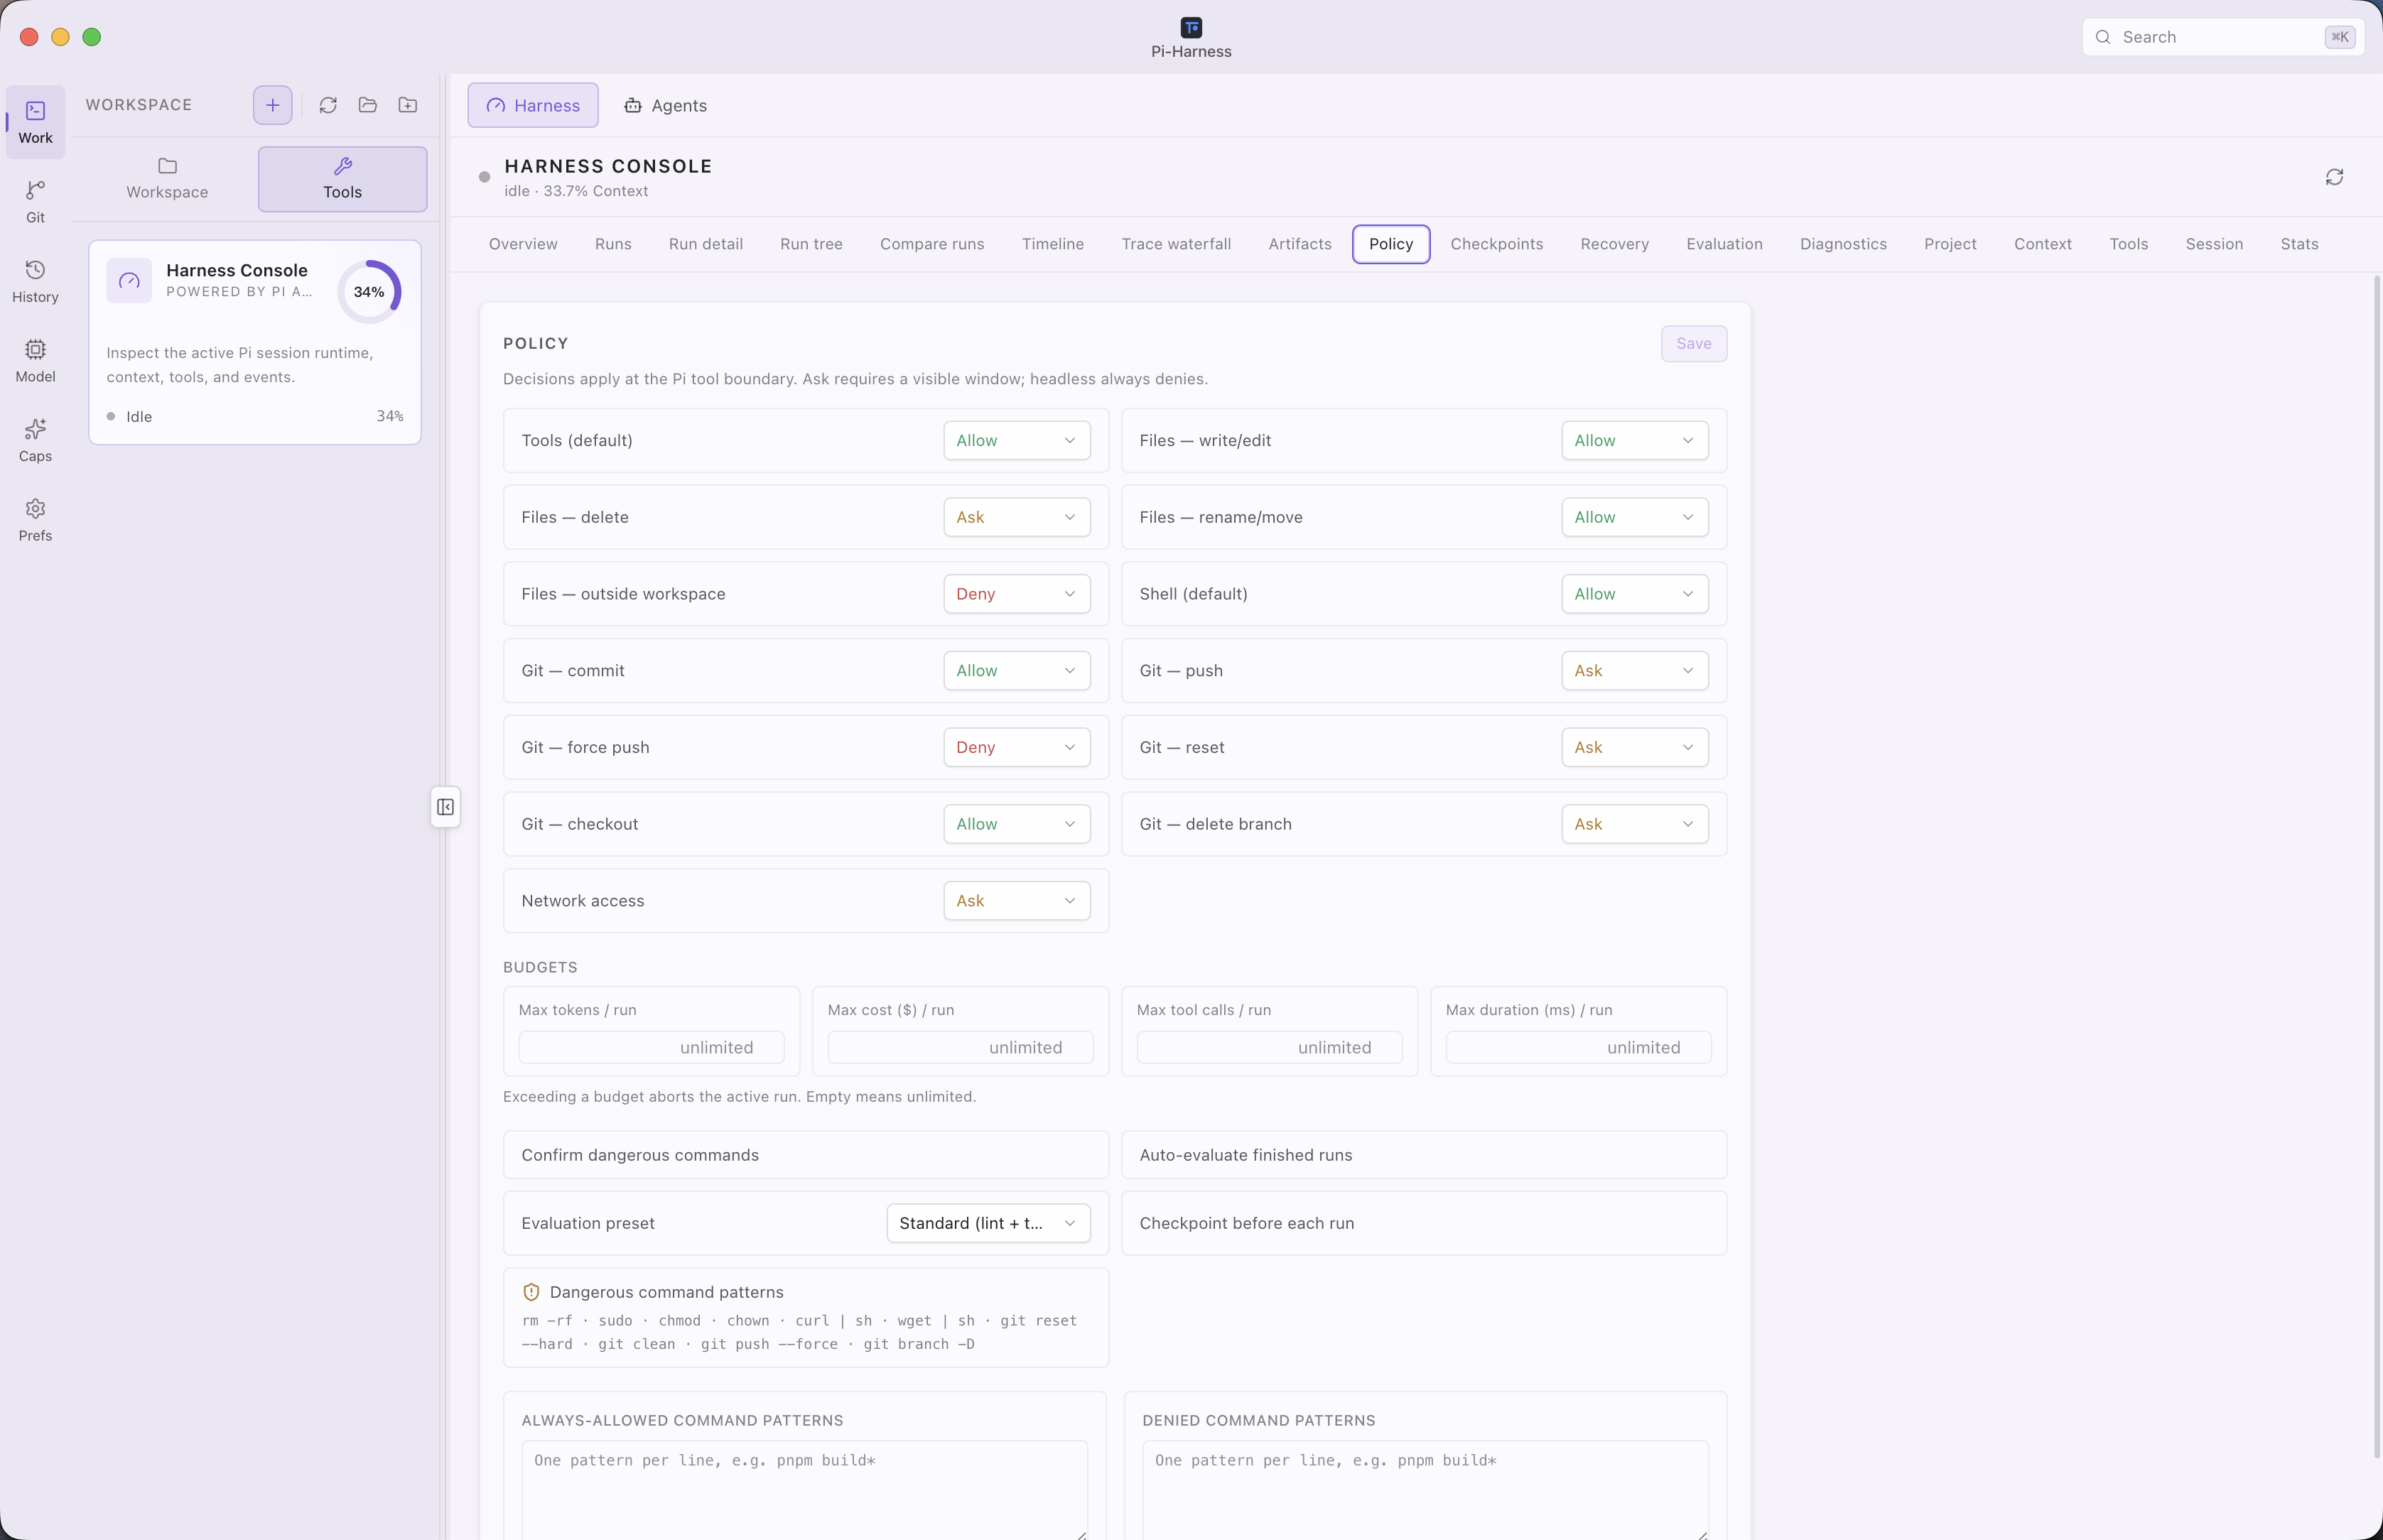Click the Save policy button
The height and width of the screenshot is (1540, 2383).
point(1693,343)
